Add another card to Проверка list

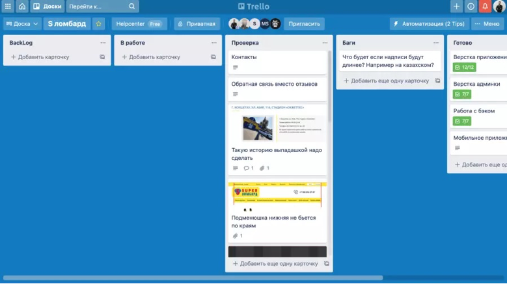[275, 264]
